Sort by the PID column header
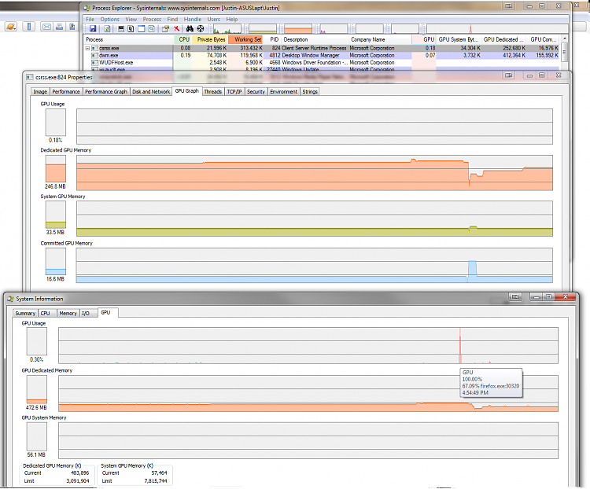Screen dimensions: 590x489 coord(274,39)
